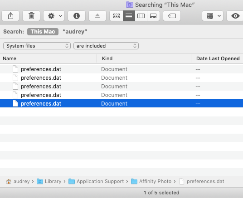Select the "audrey" search scope
The image size is (243, 198).
click(75, 32)
